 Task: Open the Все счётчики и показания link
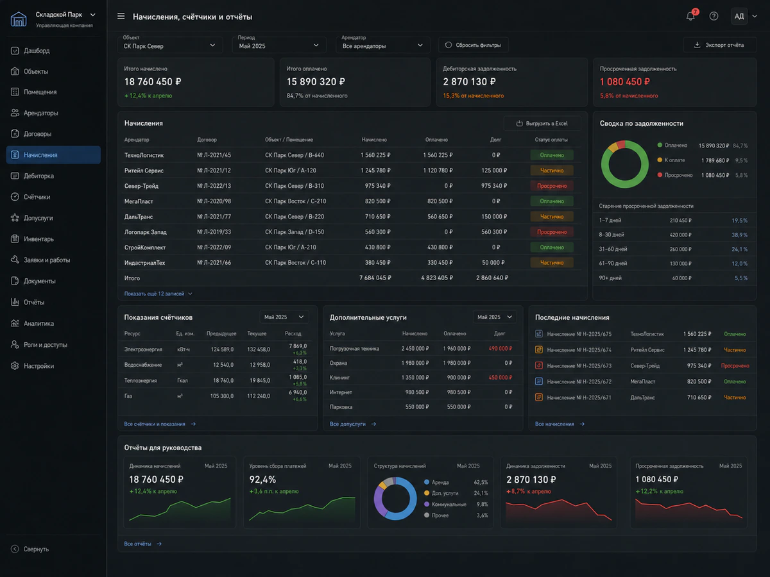pyautogui.click(x=160, y=424)
